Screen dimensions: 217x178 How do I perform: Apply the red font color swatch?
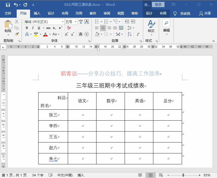coord(45,34)
